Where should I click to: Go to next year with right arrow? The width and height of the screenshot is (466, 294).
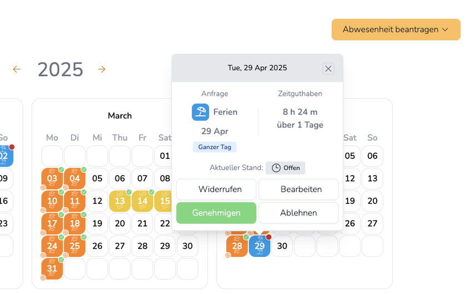click(102, 69)
